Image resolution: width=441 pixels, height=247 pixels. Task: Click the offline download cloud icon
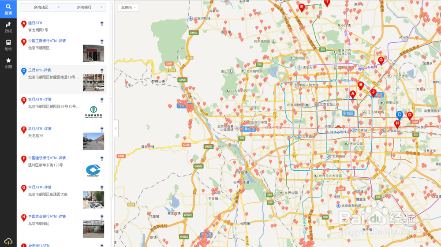(8, 241)
